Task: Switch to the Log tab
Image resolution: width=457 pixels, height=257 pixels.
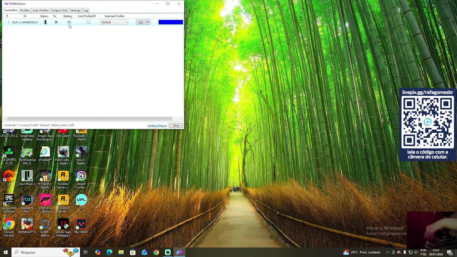Action: [86, 10]
